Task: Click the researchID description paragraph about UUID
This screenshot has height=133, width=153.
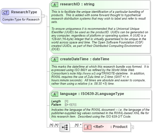Action: coord(100,39)
